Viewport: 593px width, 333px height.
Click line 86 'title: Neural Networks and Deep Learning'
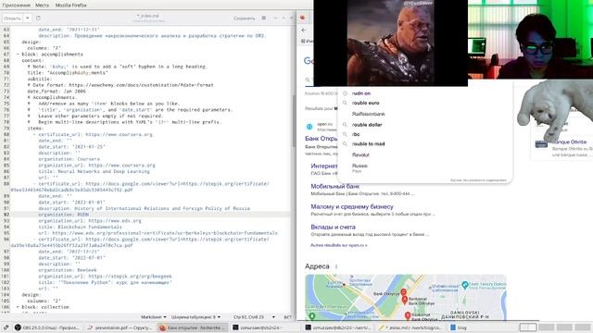click(x=94, y=171)
